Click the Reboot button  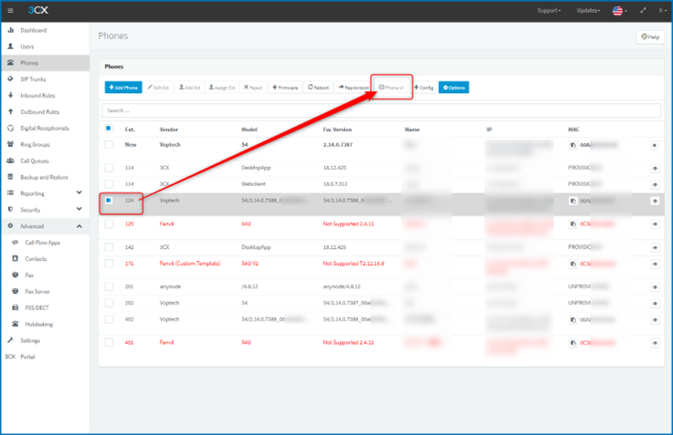[318, 88]
